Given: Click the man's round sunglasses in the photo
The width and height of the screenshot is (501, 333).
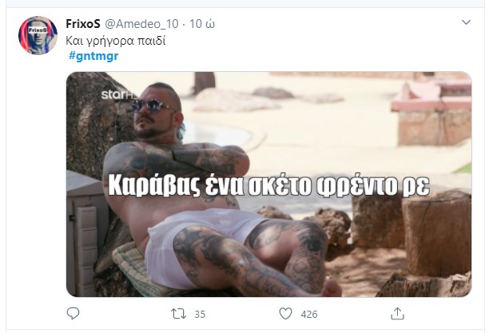Looking at the screenshot, I should point(152,105).
